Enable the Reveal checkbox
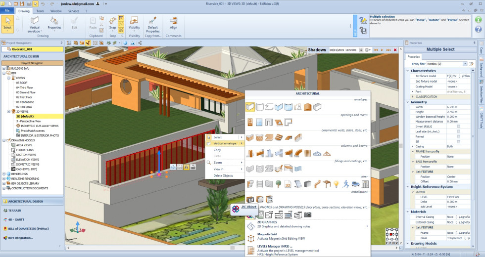Viewport: 485px width, 257px height. point(458,136)
